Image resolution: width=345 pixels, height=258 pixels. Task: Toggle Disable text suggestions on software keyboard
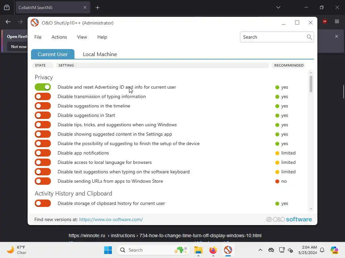point(43,172)
